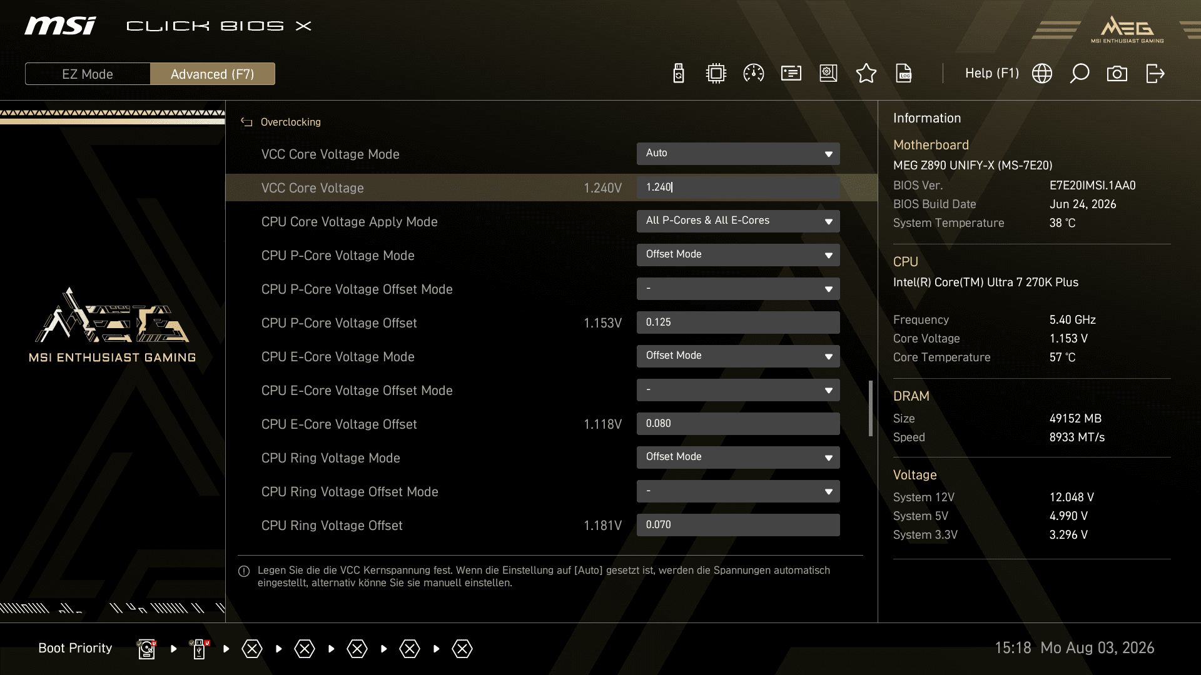Click the info icon beside the help description

tap(244, 571)
